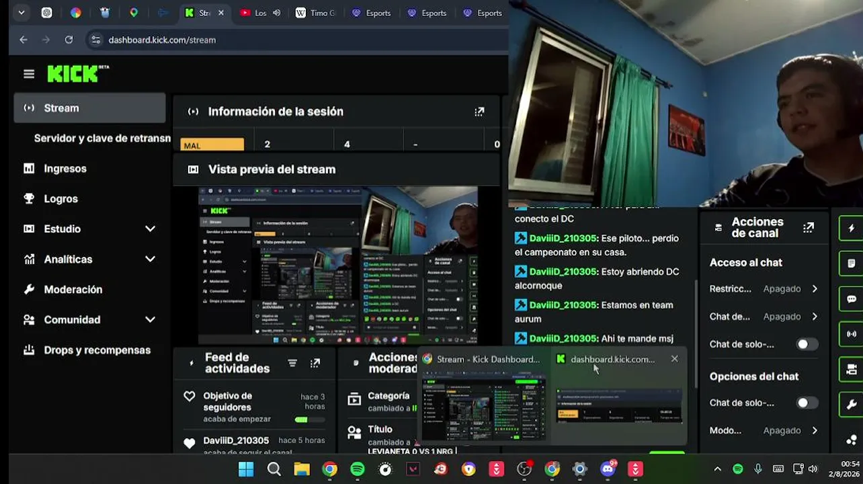The image size is (863, 484).
Task: Open Windows taskbar search
Action: click(274, 469)
